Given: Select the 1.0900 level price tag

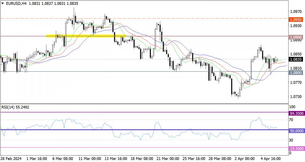Looking at the screenshot, I should tap(296, 37).
